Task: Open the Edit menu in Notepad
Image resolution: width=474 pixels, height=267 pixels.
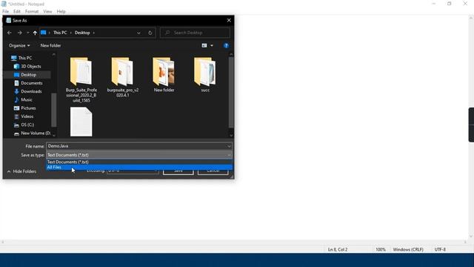Action: [16, 12]
